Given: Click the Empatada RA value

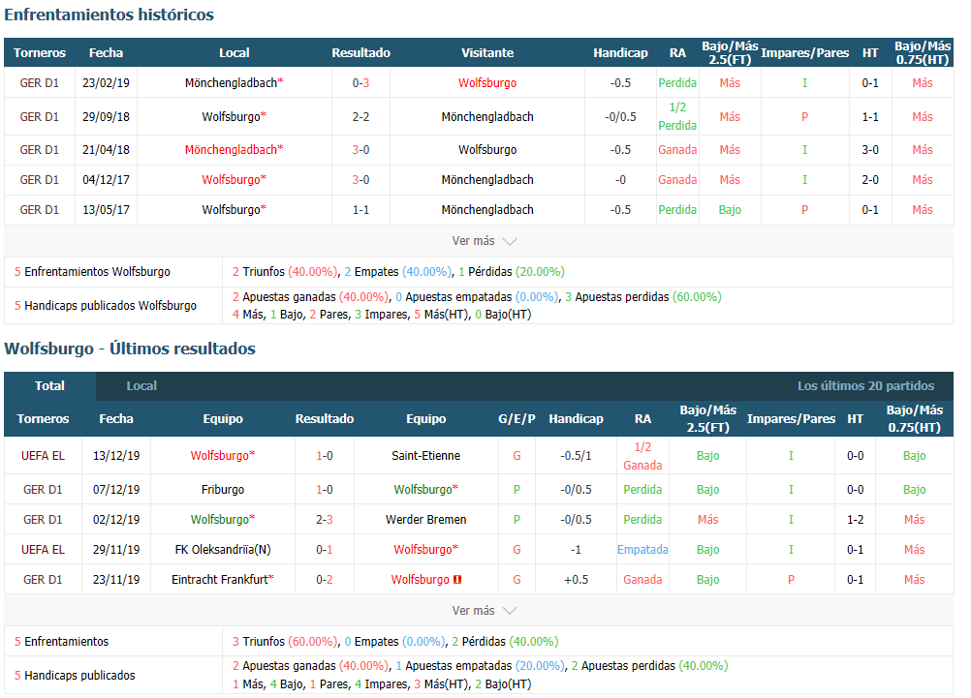Looking at the screenshot, I should coord(642,550).
